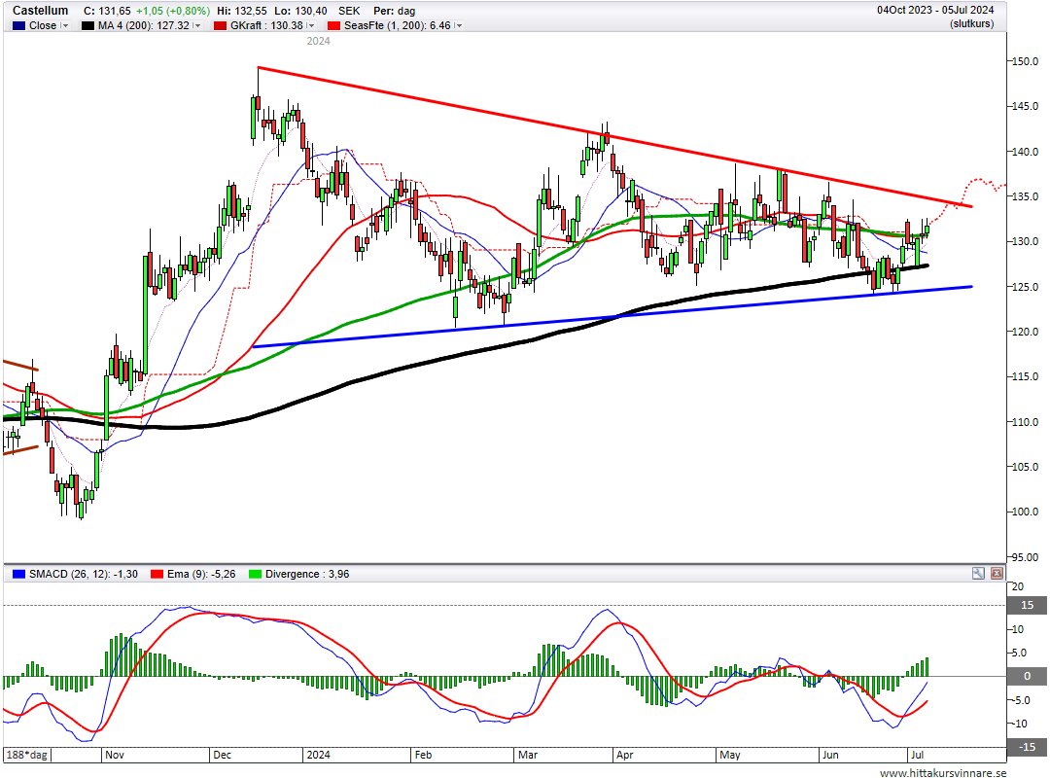Click the green Divergence legend swatch
Screen dimensions: 1050x778
255,575
